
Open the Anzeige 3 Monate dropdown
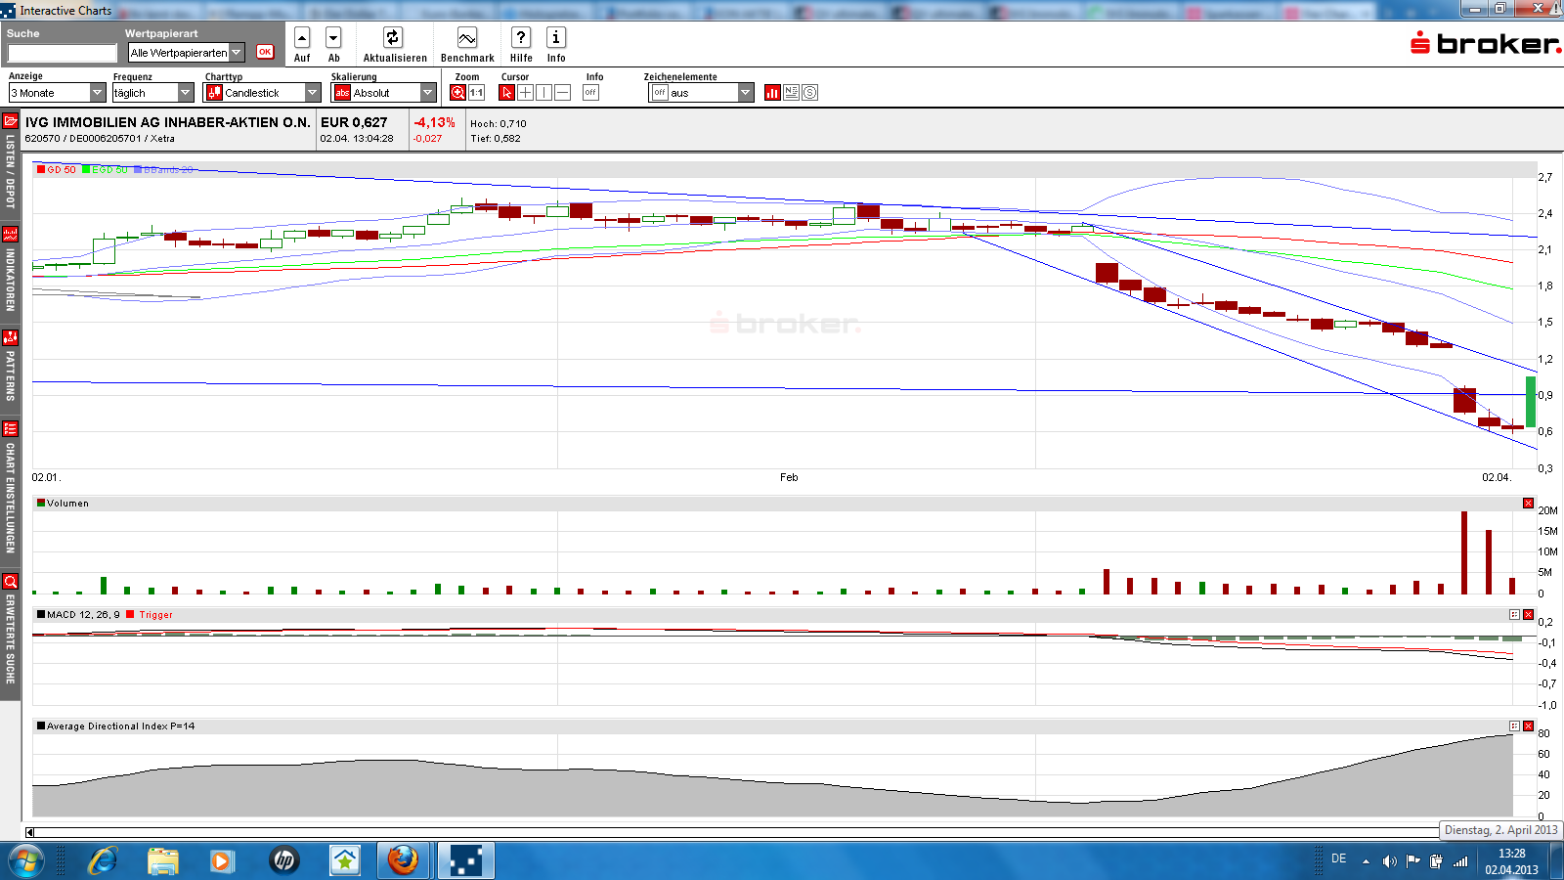pos(97,93)
